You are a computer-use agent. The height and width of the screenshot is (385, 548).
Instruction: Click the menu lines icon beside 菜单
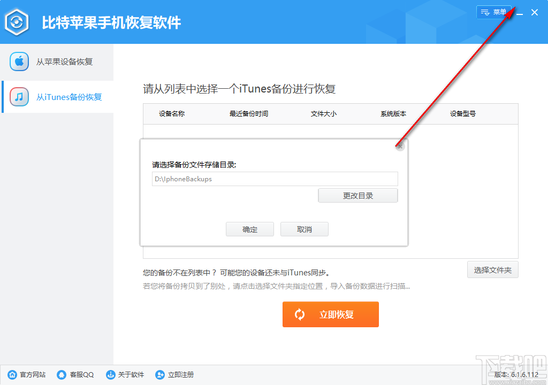pyautogui.click(x=485, y=13)
